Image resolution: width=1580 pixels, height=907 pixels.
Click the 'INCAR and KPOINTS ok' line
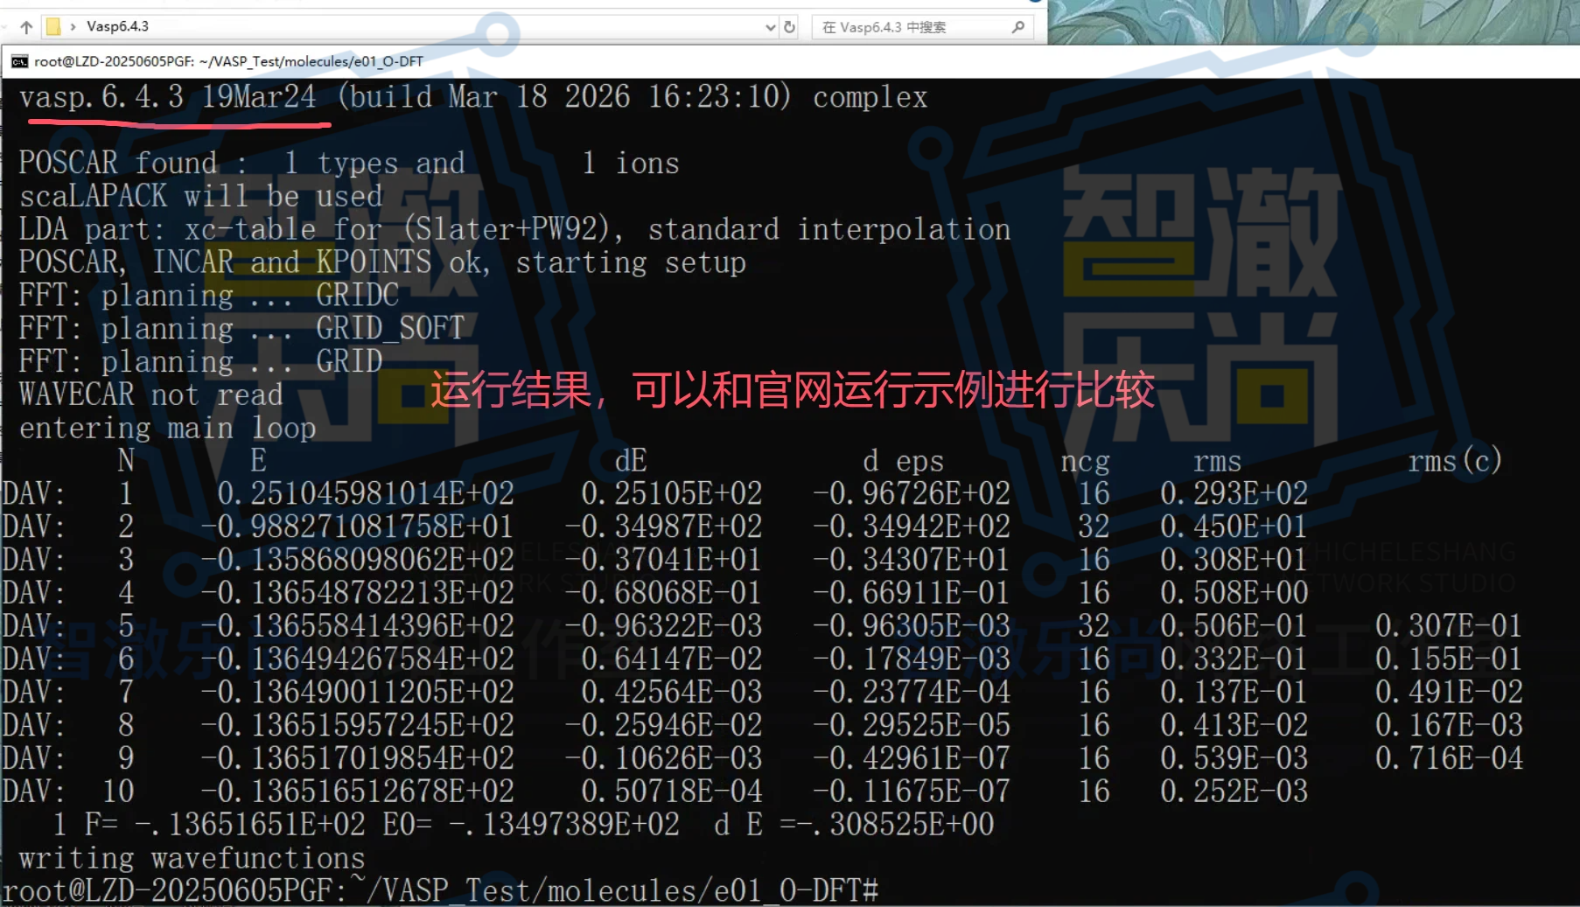tap(382, 263)
